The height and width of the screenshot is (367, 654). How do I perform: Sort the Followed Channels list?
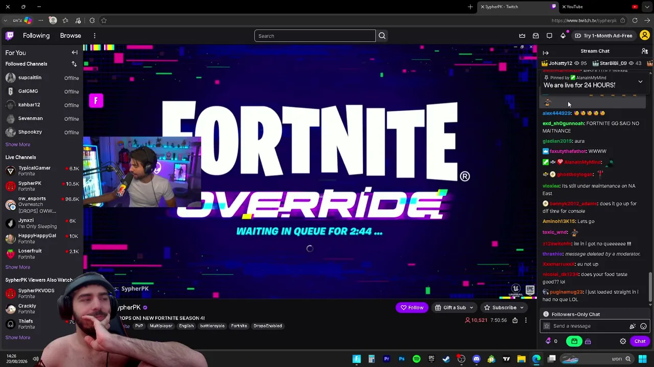74,64
